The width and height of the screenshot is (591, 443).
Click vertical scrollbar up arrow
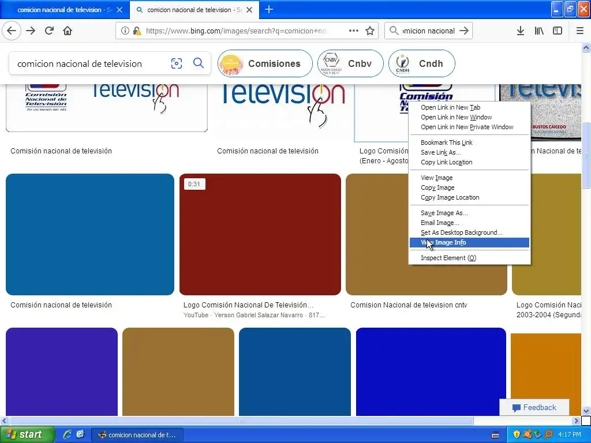[586, 47]
